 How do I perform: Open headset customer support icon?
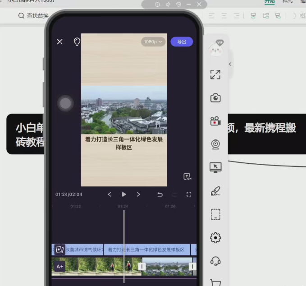[x=215, y=261]
